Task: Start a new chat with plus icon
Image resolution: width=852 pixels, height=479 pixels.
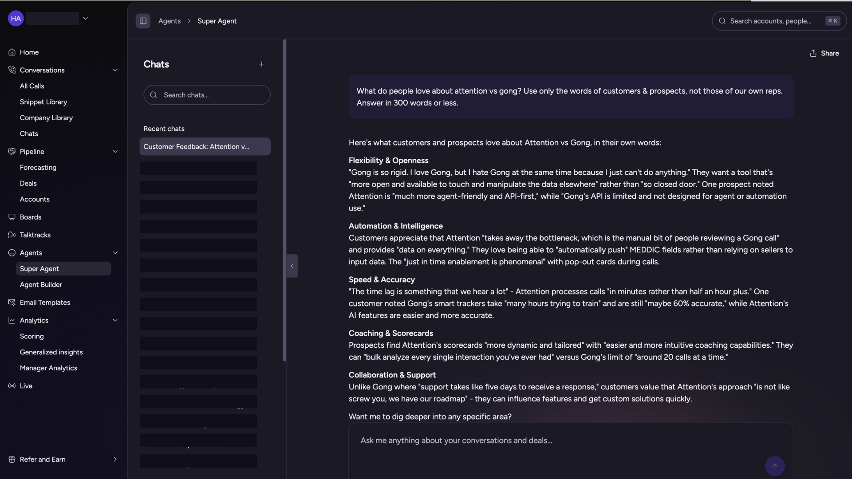Action: point(262,64)
